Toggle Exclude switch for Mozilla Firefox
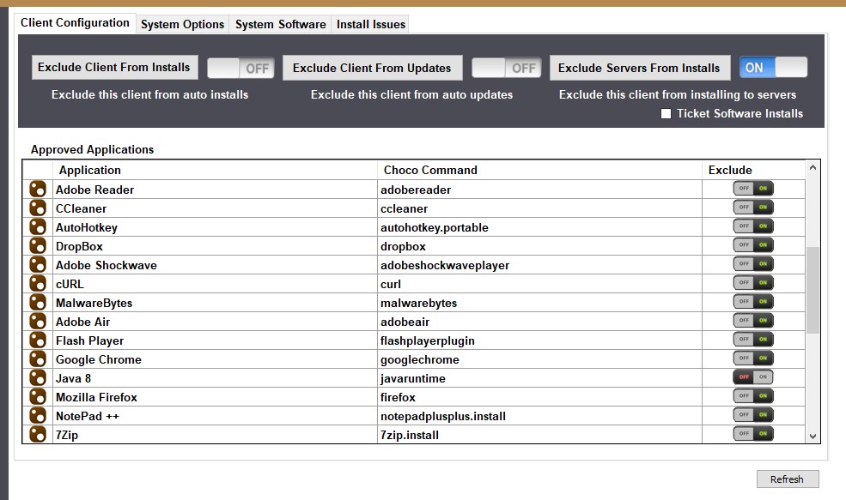The image size is (846, 500). [753, 396]
